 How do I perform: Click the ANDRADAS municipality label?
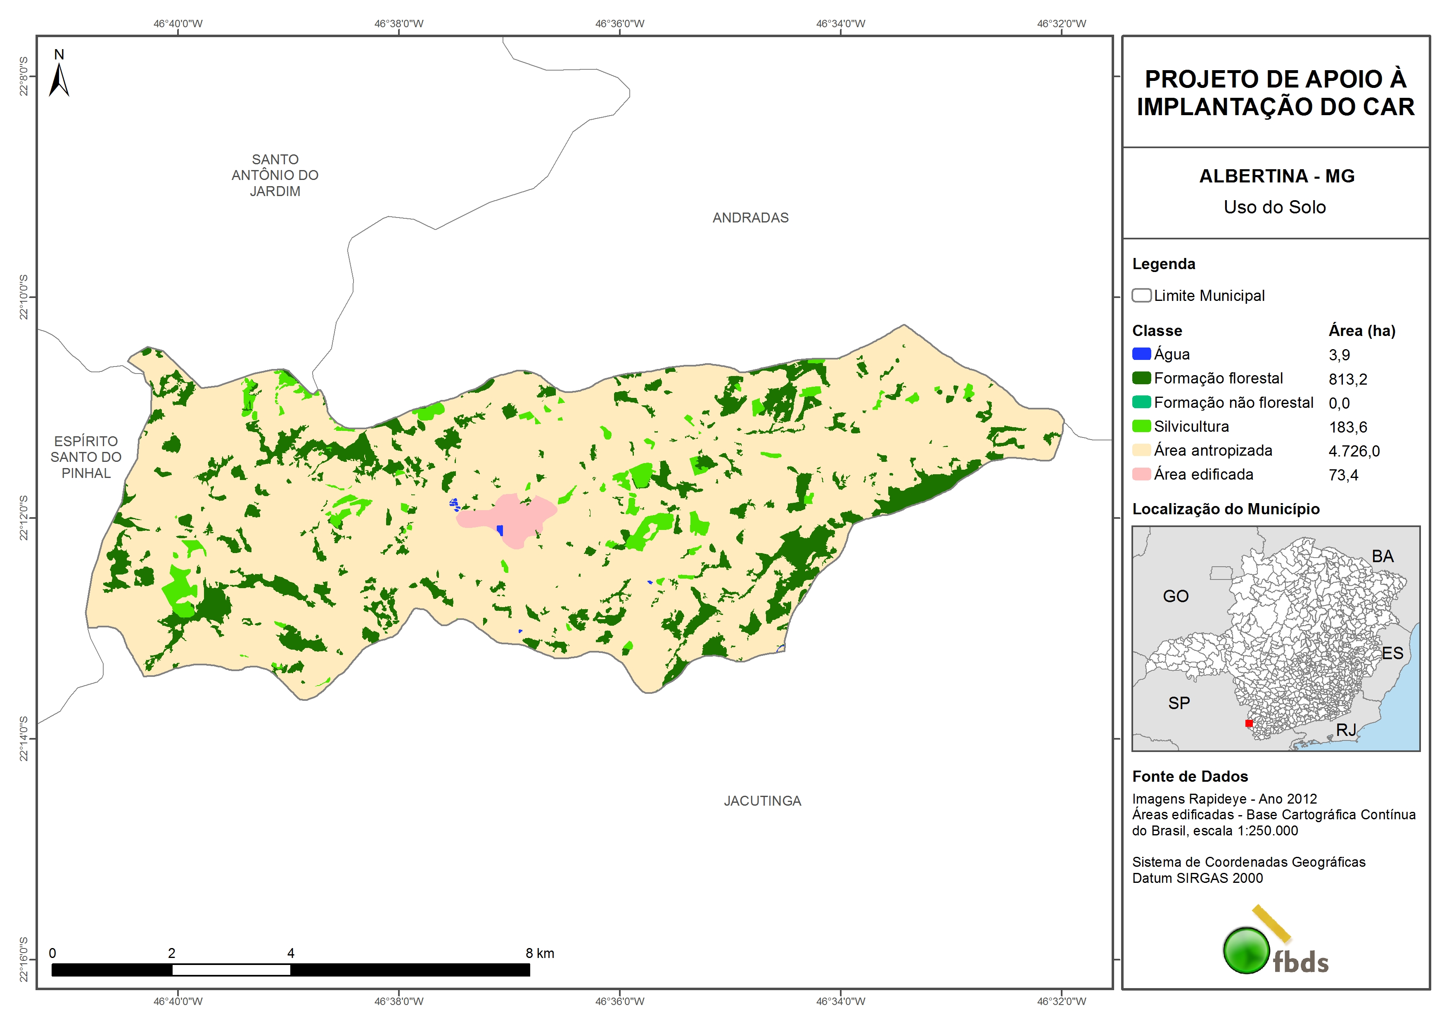(x=750, y=218)
